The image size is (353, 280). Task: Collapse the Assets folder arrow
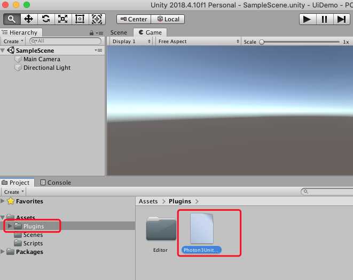(x=3, y=217)
